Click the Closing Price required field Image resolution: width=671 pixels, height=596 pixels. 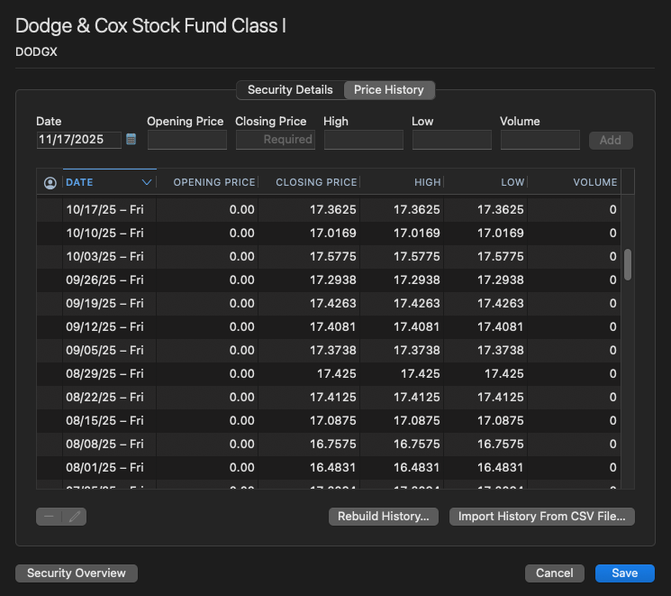[276, 140]
